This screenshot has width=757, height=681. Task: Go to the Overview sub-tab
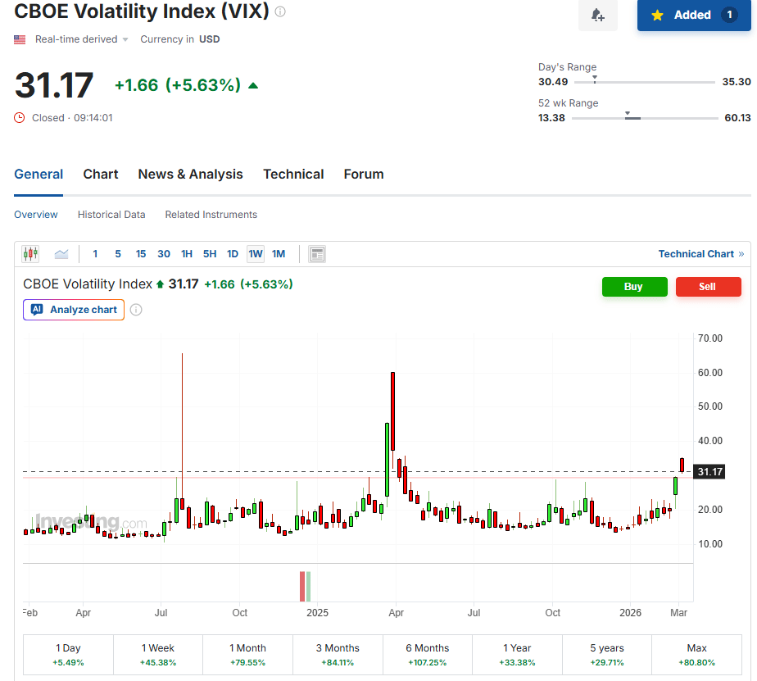(x=36, y=215)
